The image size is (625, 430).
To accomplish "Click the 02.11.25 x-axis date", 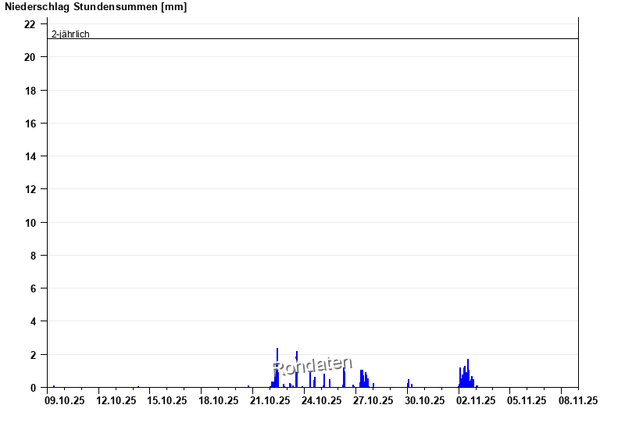I will point(476,400).
